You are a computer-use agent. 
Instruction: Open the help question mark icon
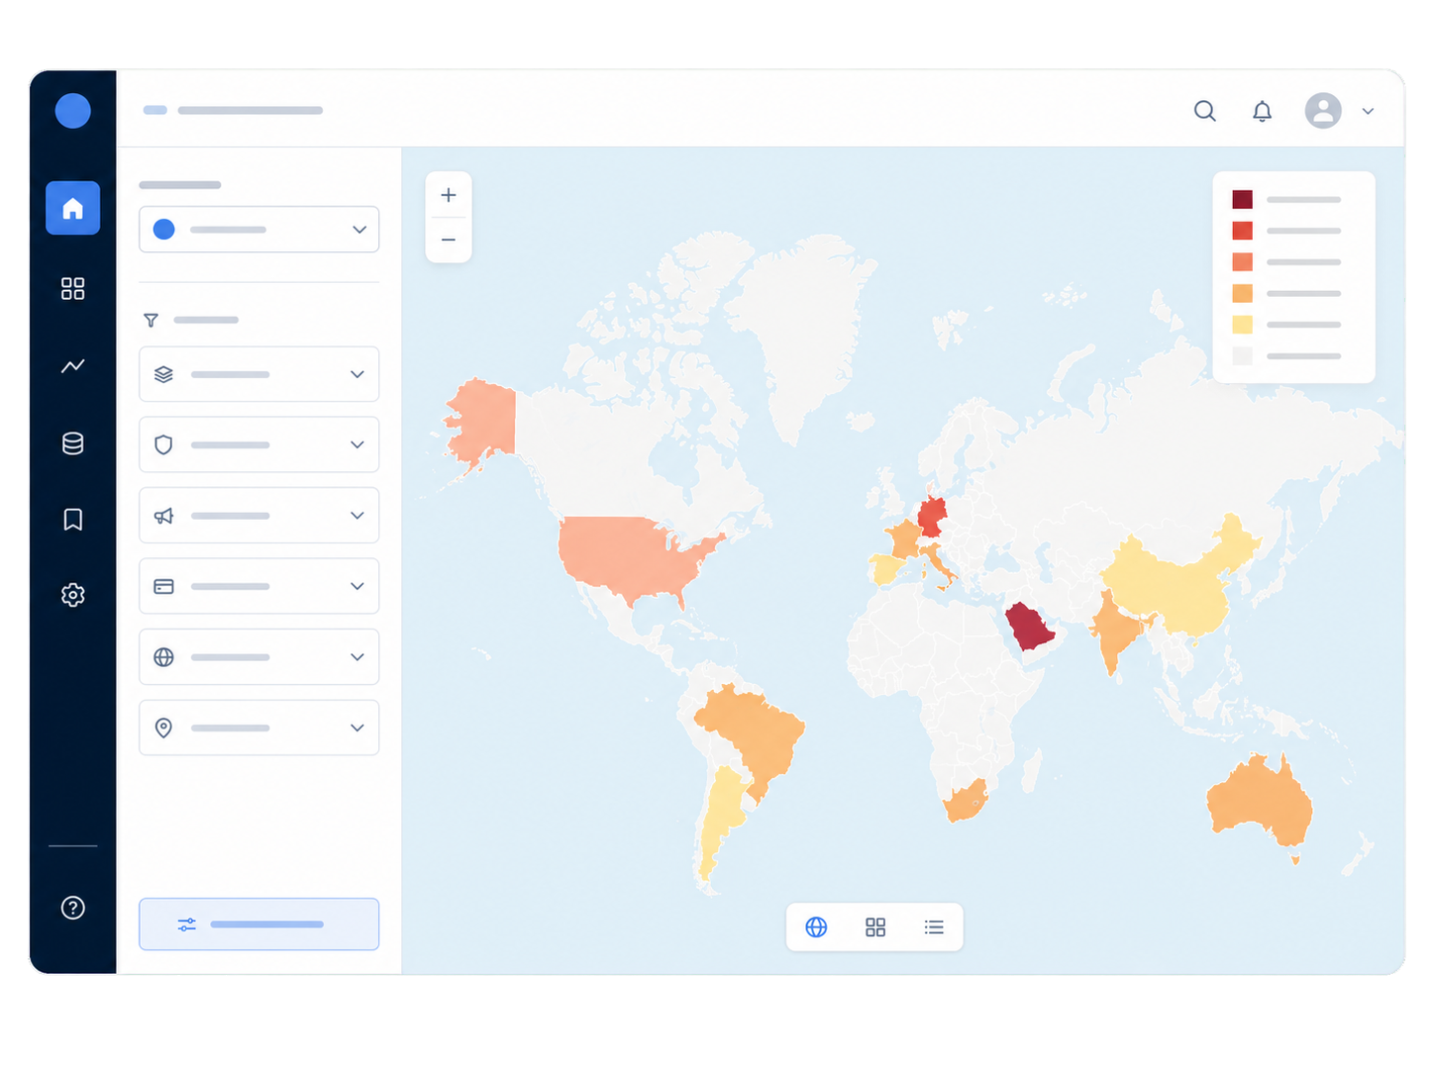pos(72,907)
